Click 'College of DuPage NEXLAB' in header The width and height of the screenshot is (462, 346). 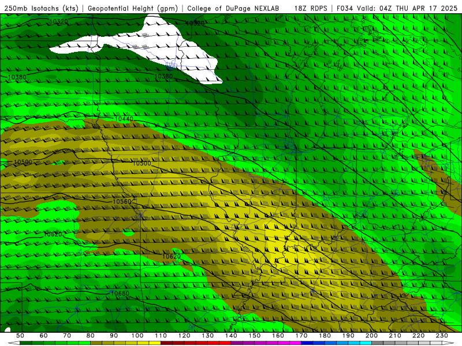coord(233,9)
